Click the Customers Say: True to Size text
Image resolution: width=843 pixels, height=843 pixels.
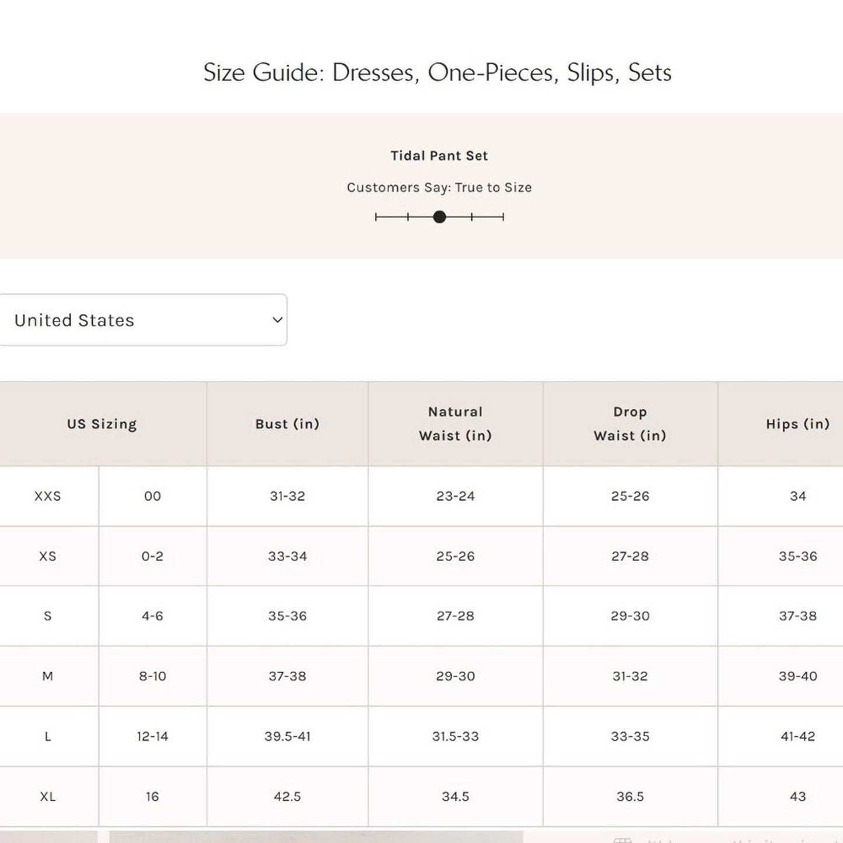point(439,188)
